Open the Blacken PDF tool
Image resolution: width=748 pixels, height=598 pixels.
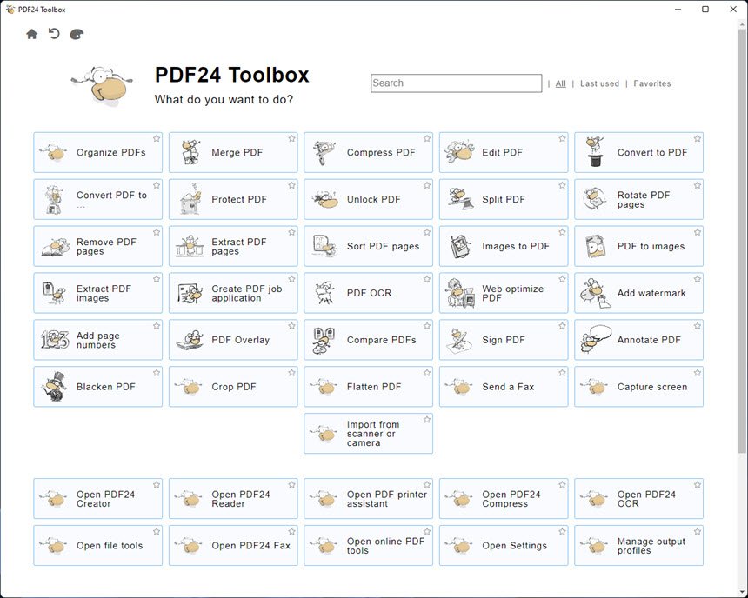[x=97, y=387]
